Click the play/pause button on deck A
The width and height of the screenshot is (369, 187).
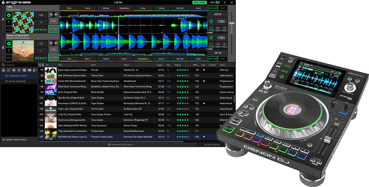pyautogui.click(x=53, y=29)
